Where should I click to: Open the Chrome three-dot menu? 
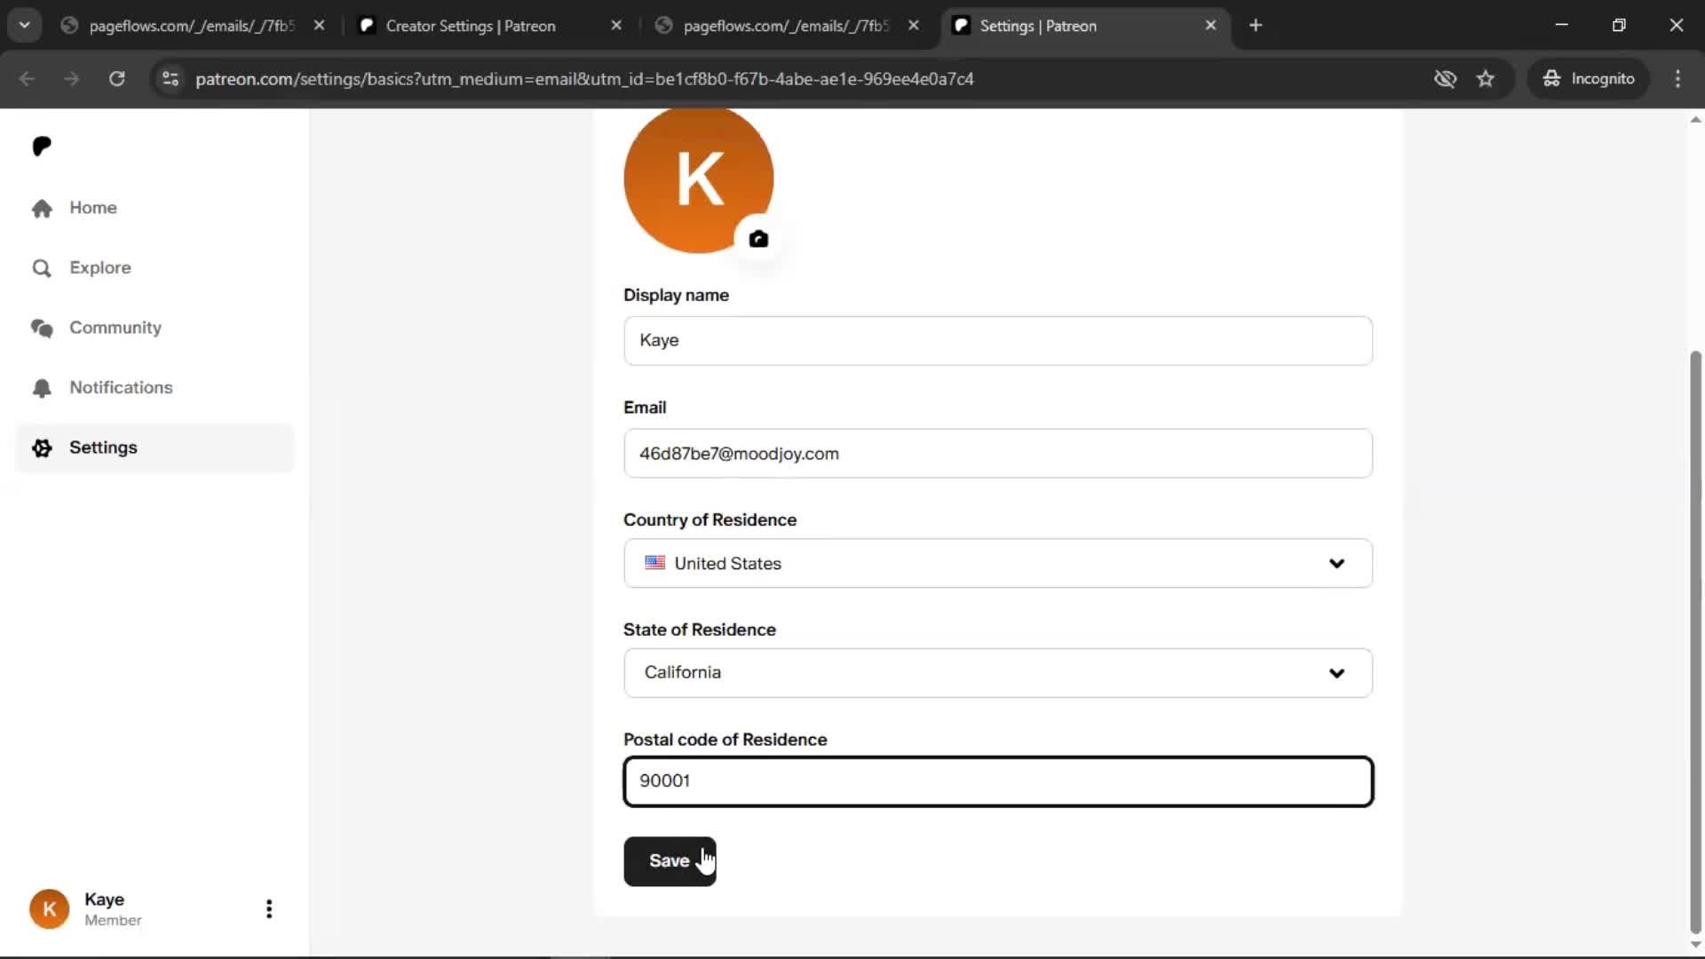point(1677,79)
